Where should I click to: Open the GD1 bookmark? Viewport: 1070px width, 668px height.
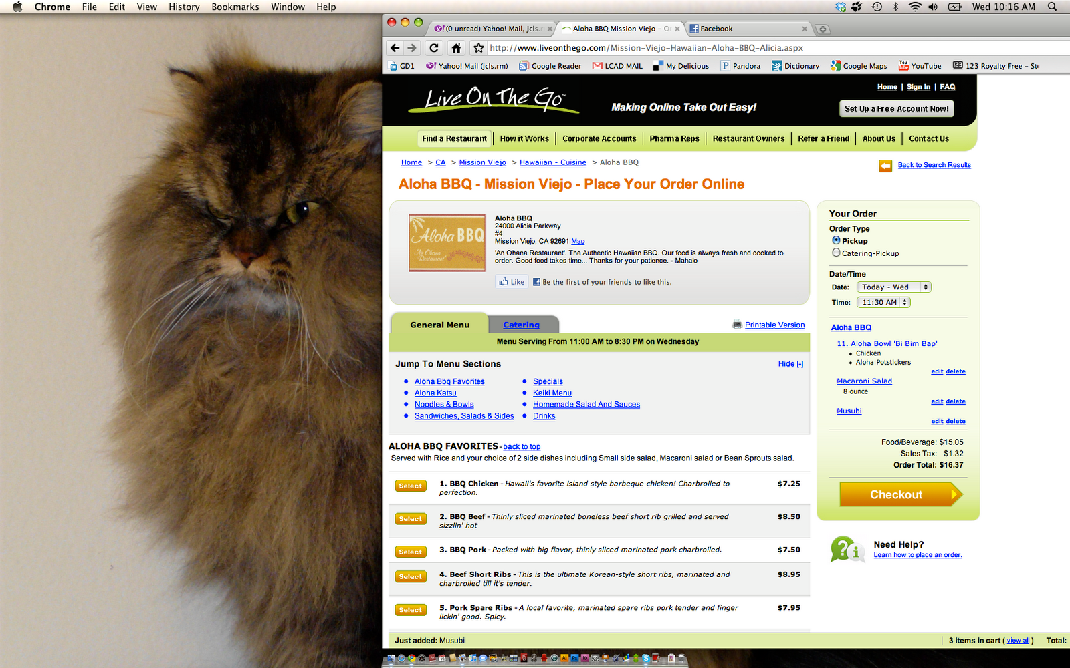click(x=401, y=66)
